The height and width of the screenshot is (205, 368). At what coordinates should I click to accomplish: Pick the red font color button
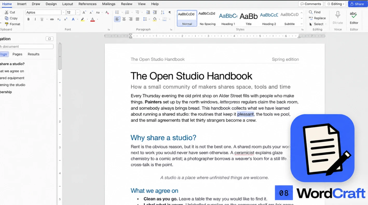coord(92,19)
